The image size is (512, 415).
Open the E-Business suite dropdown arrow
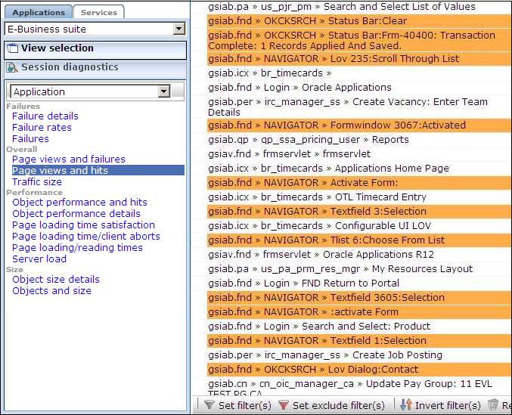pyautogui.click(x=179, y=29)
